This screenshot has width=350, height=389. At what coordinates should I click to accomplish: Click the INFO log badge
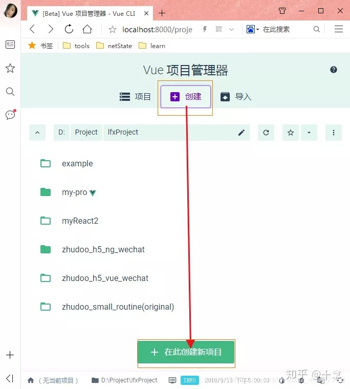click(190, 380)
